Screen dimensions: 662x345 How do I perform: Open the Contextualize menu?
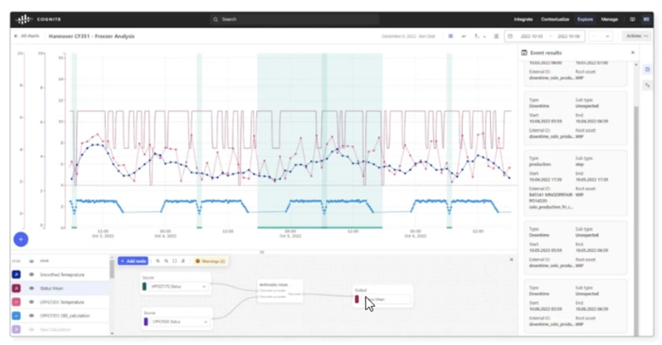(554, 19)
